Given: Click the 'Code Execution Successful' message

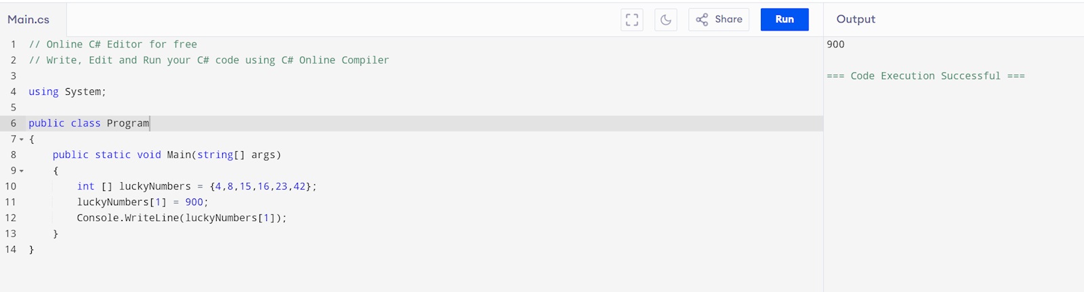Looking at the screenshot, I should pos(925,76).
